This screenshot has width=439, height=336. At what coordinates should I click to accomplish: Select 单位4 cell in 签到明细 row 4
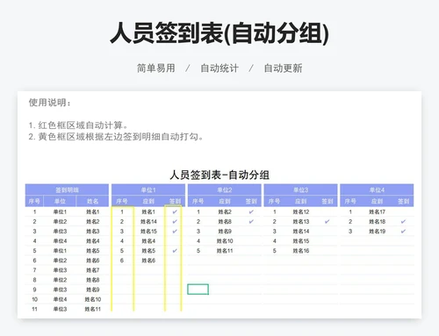point(60,241)
